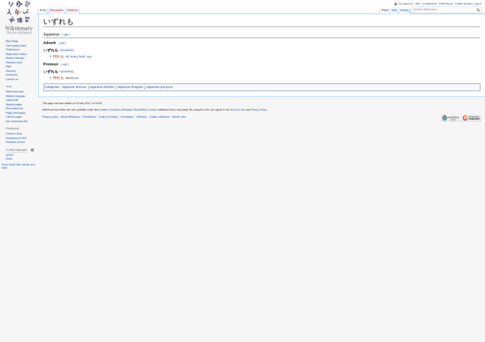Select the Read tab

(385, 10)
